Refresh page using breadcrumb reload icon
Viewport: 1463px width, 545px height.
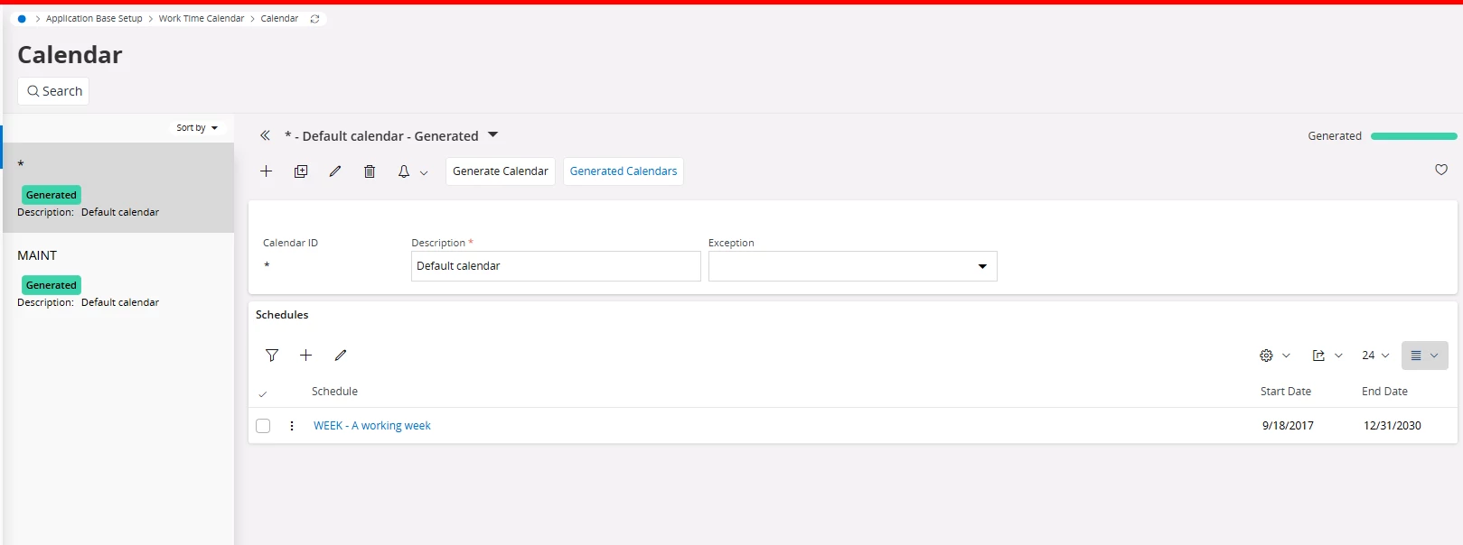tap(314, 19)
